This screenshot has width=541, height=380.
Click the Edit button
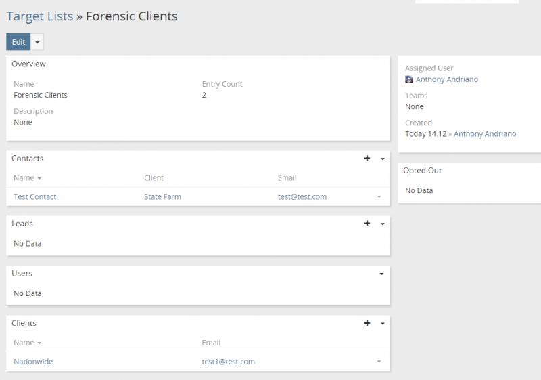pos(18,42)
